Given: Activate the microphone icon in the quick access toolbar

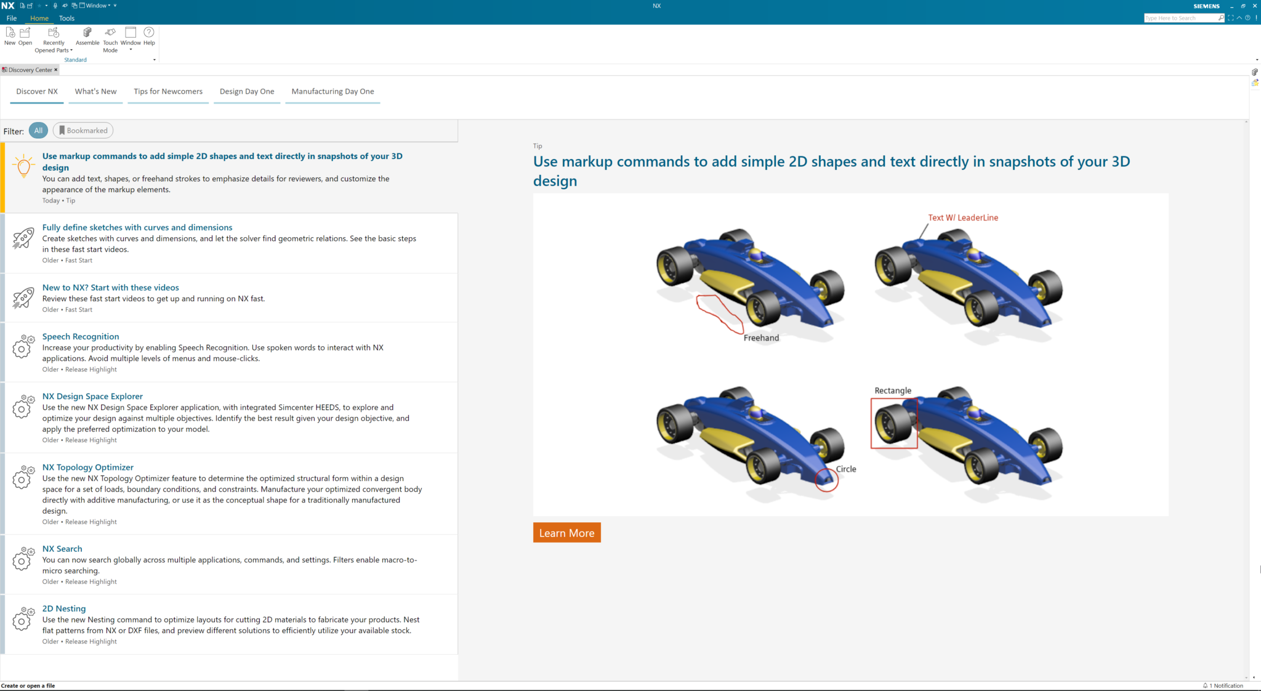Looking at the screenshot, I should [55, 6].
